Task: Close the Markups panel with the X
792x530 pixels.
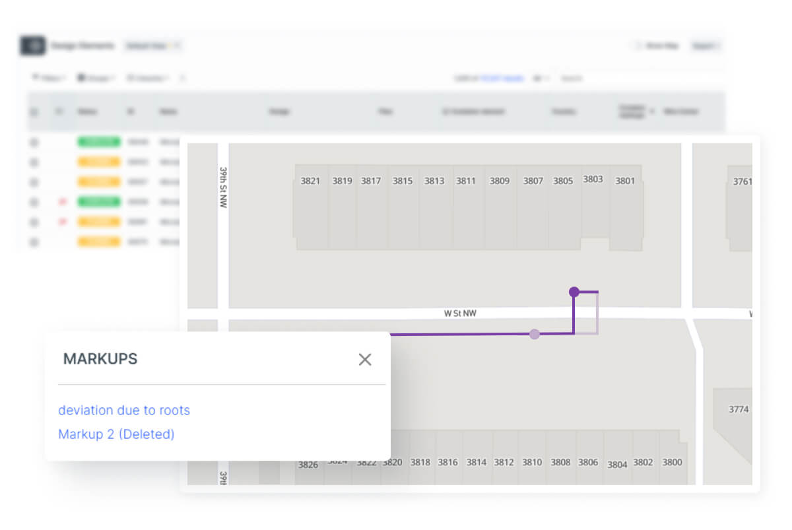Action: [365, 360]
